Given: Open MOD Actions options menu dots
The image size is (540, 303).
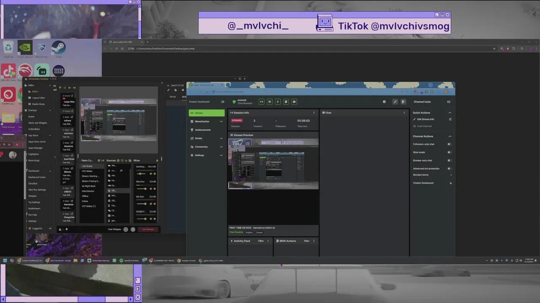Looking at the screenshot, I should [x=314, y=241].
